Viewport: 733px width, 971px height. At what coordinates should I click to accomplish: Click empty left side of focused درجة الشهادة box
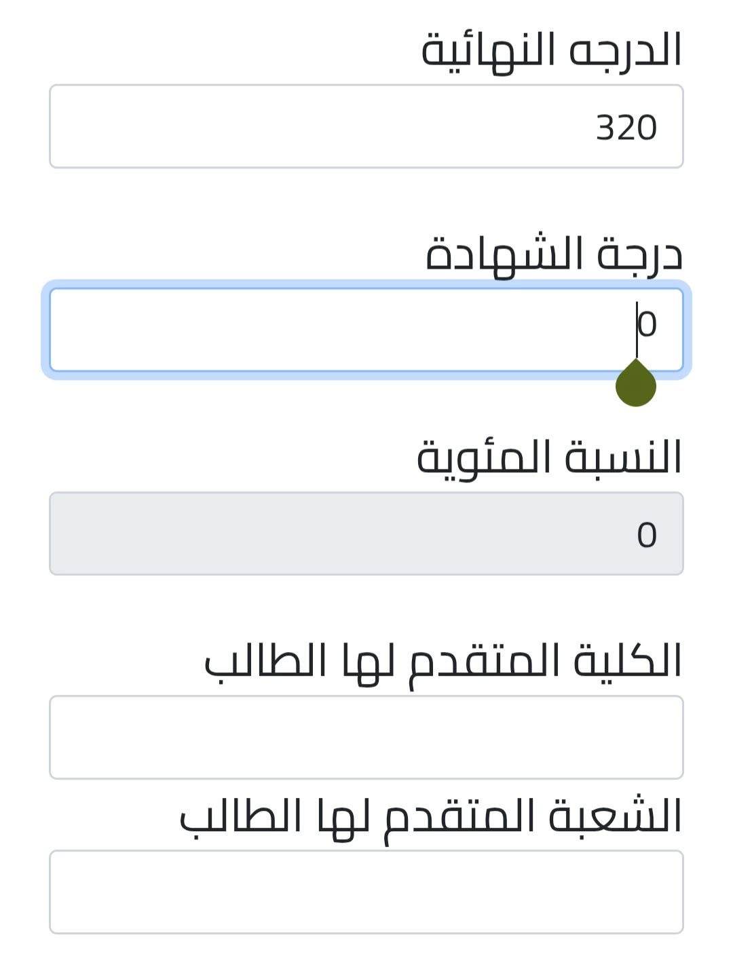coord(271,330)
